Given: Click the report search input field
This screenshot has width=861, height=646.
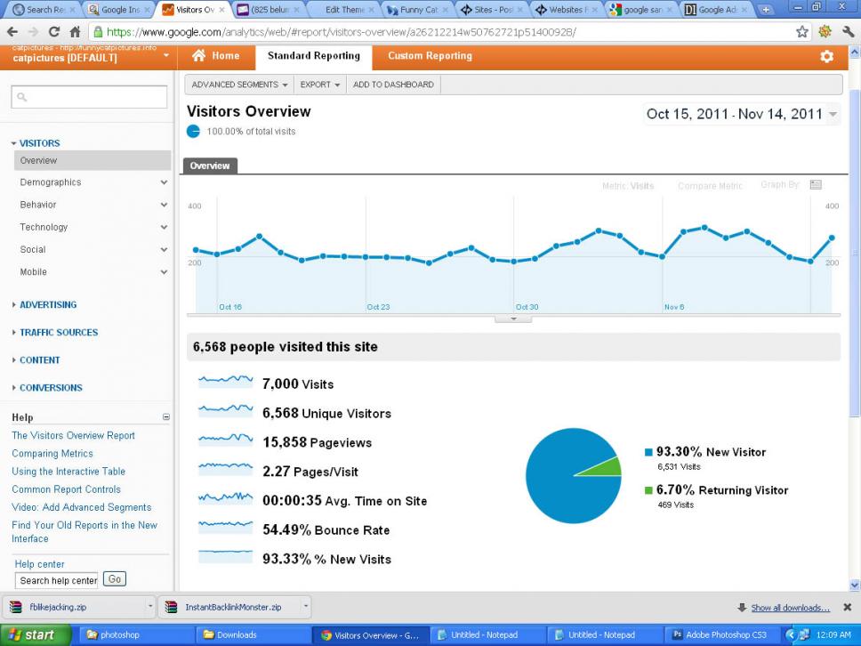Looking at the screenshot, I should tap(89, 97).
